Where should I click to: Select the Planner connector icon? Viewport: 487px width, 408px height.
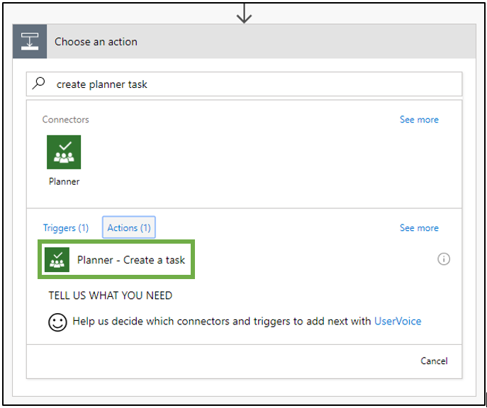click(x=64, y=152)
